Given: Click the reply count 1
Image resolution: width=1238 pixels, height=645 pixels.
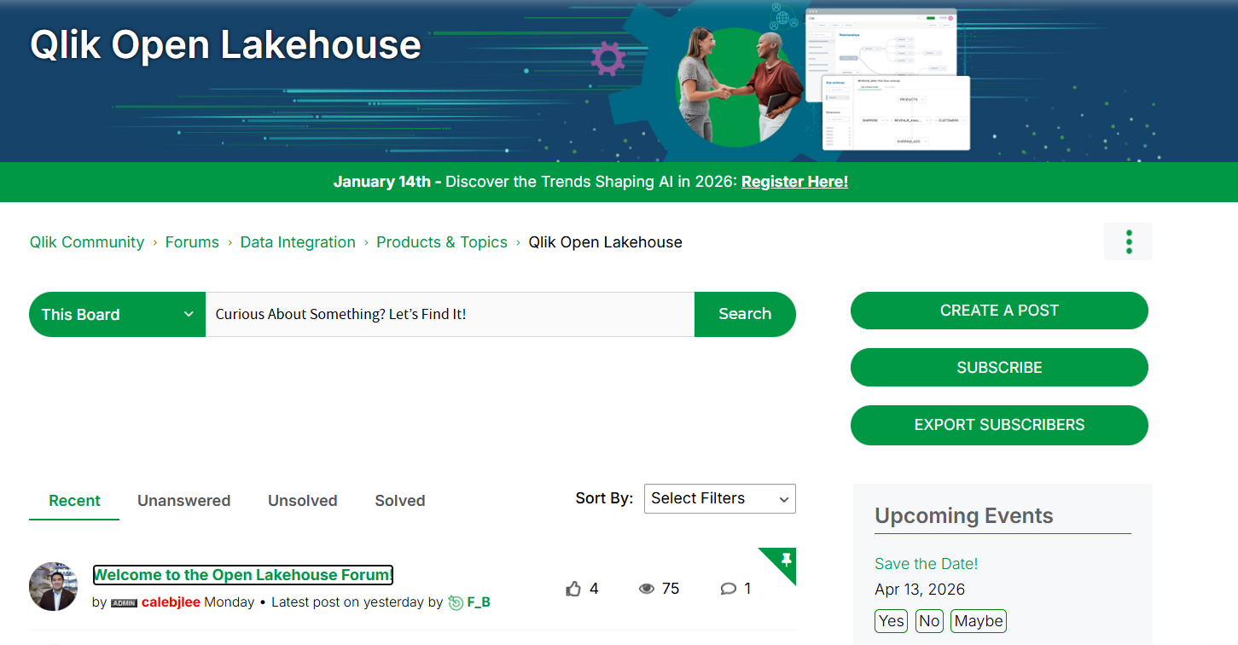Looking at the screenshot, I should tap(747, 589).
